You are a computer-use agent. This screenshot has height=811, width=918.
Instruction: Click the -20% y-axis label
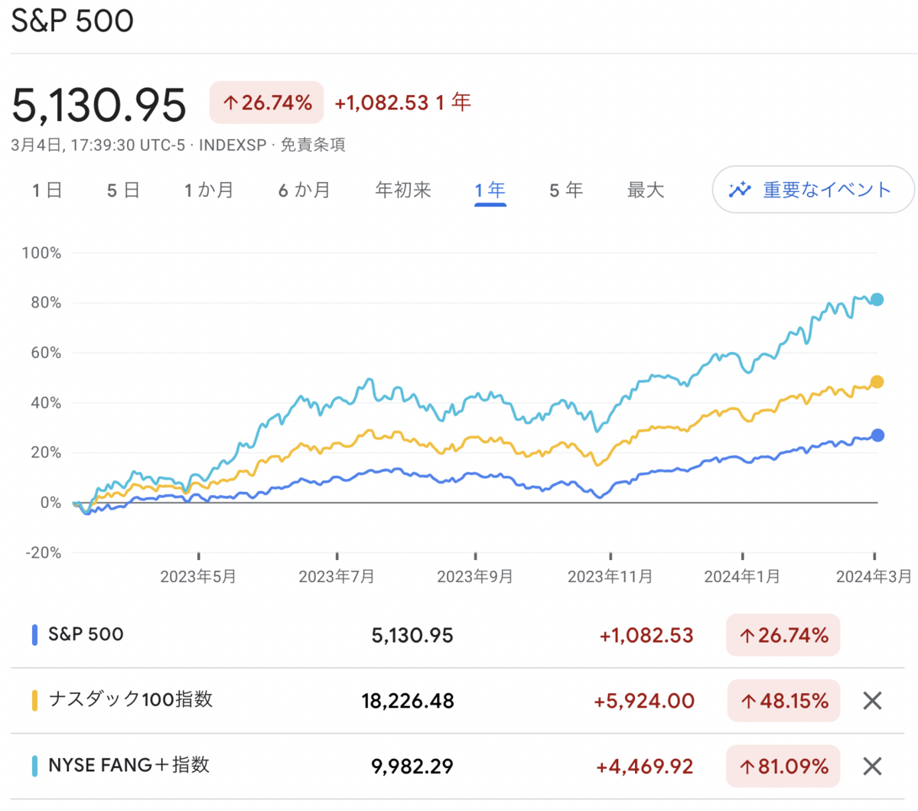click(43, 552)
